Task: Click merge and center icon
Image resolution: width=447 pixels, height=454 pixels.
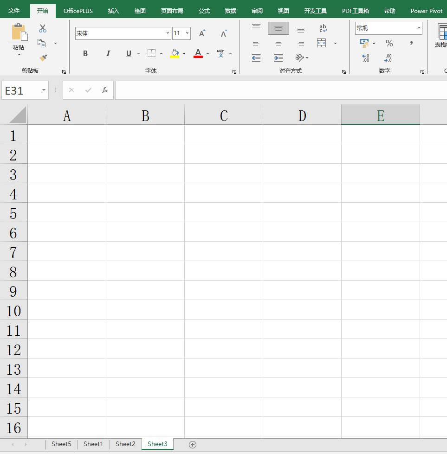Action: coord(322,43)
